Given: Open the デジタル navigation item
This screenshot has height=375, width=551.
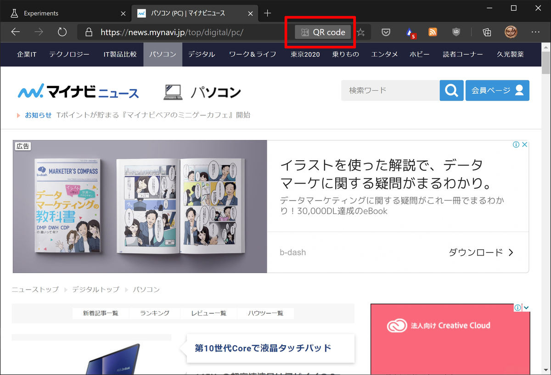Looking at the screenshot, I should tap(202, 54).
